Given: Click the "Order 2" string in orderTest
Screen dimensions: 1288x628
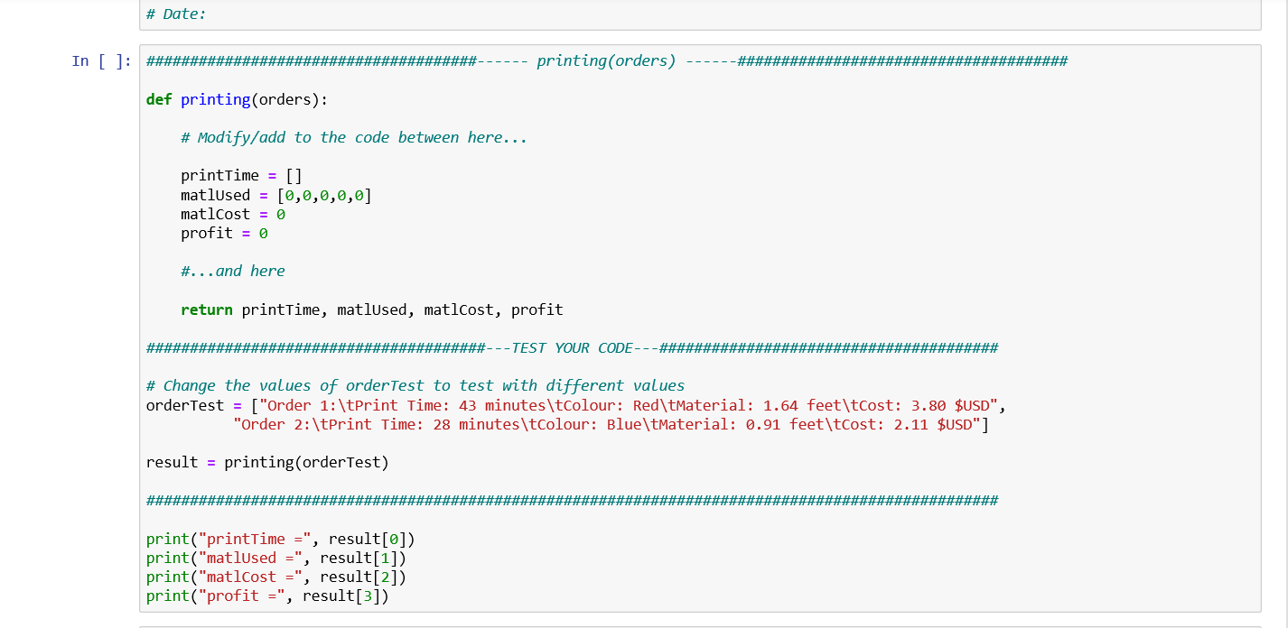Looking at the screenshot, I should [606, 425].
